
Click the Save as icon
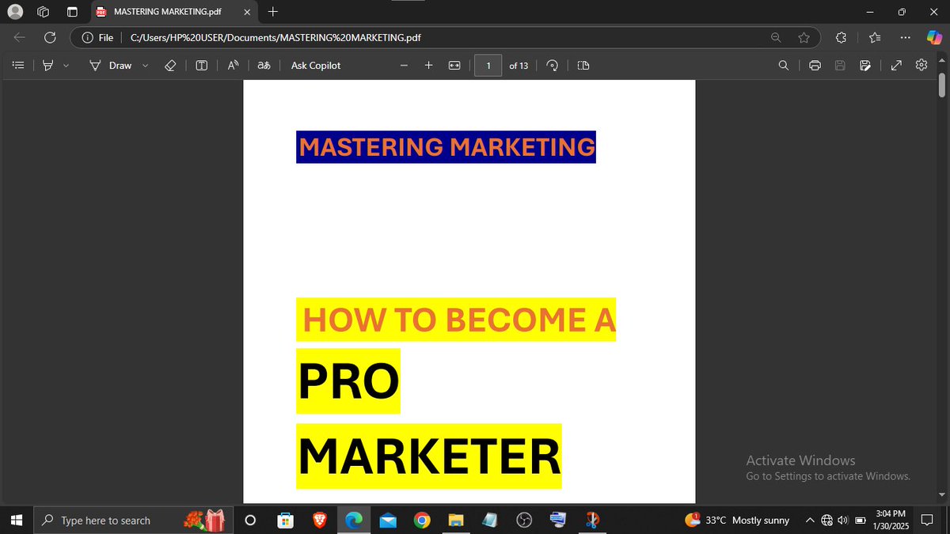pos(865,66)
